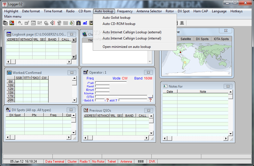
Task: Click the antenna tower toolbar icon
Action: pyautogui.click(x=182, y=23)
